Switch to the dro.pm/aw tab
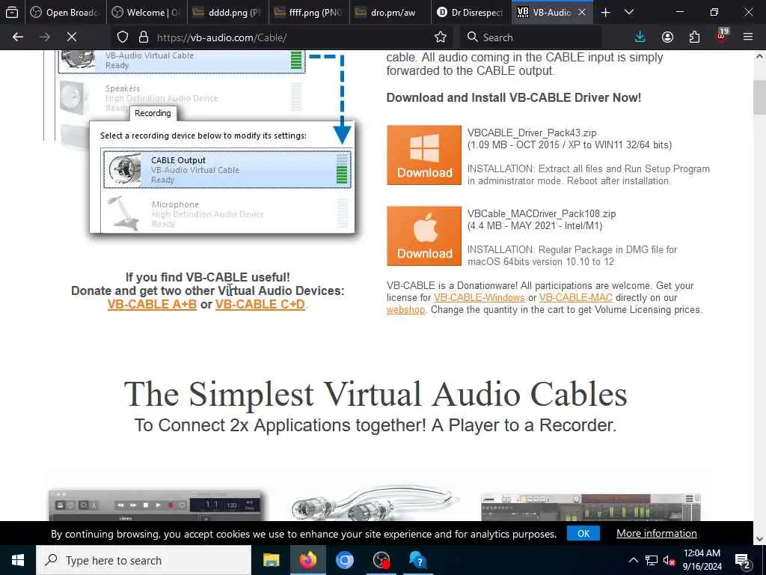 click(390, 13)
